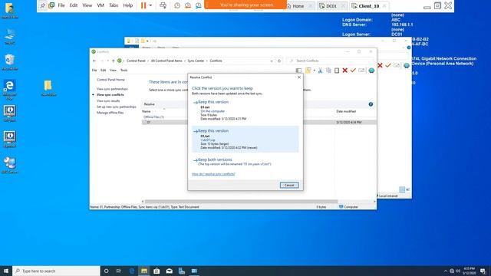Open the Mail app from the taskbar
Screen dimensions: 491x276
pos(169,271)
